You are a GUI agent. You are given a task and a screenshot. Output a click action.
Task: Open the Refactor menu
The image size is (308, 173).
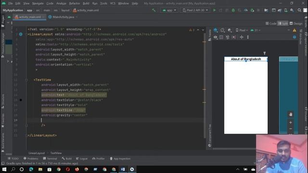pos(75,3)
